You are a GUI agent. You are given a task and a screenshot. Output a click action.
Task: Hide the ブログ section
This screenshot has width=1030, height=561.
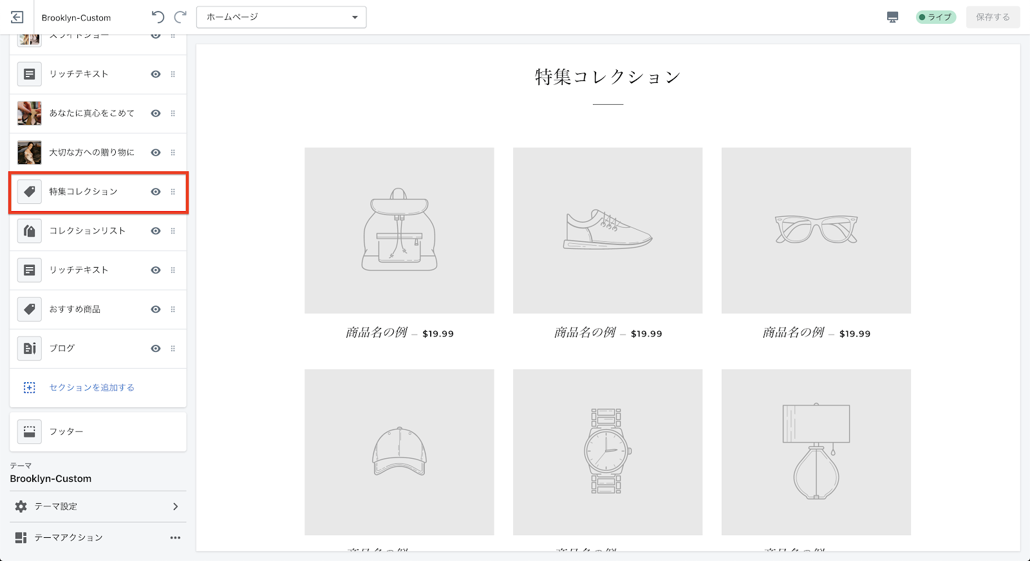pos(156,349)
